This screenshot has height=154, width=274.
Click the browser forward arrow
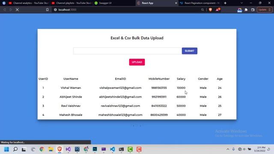coord(11,10)
